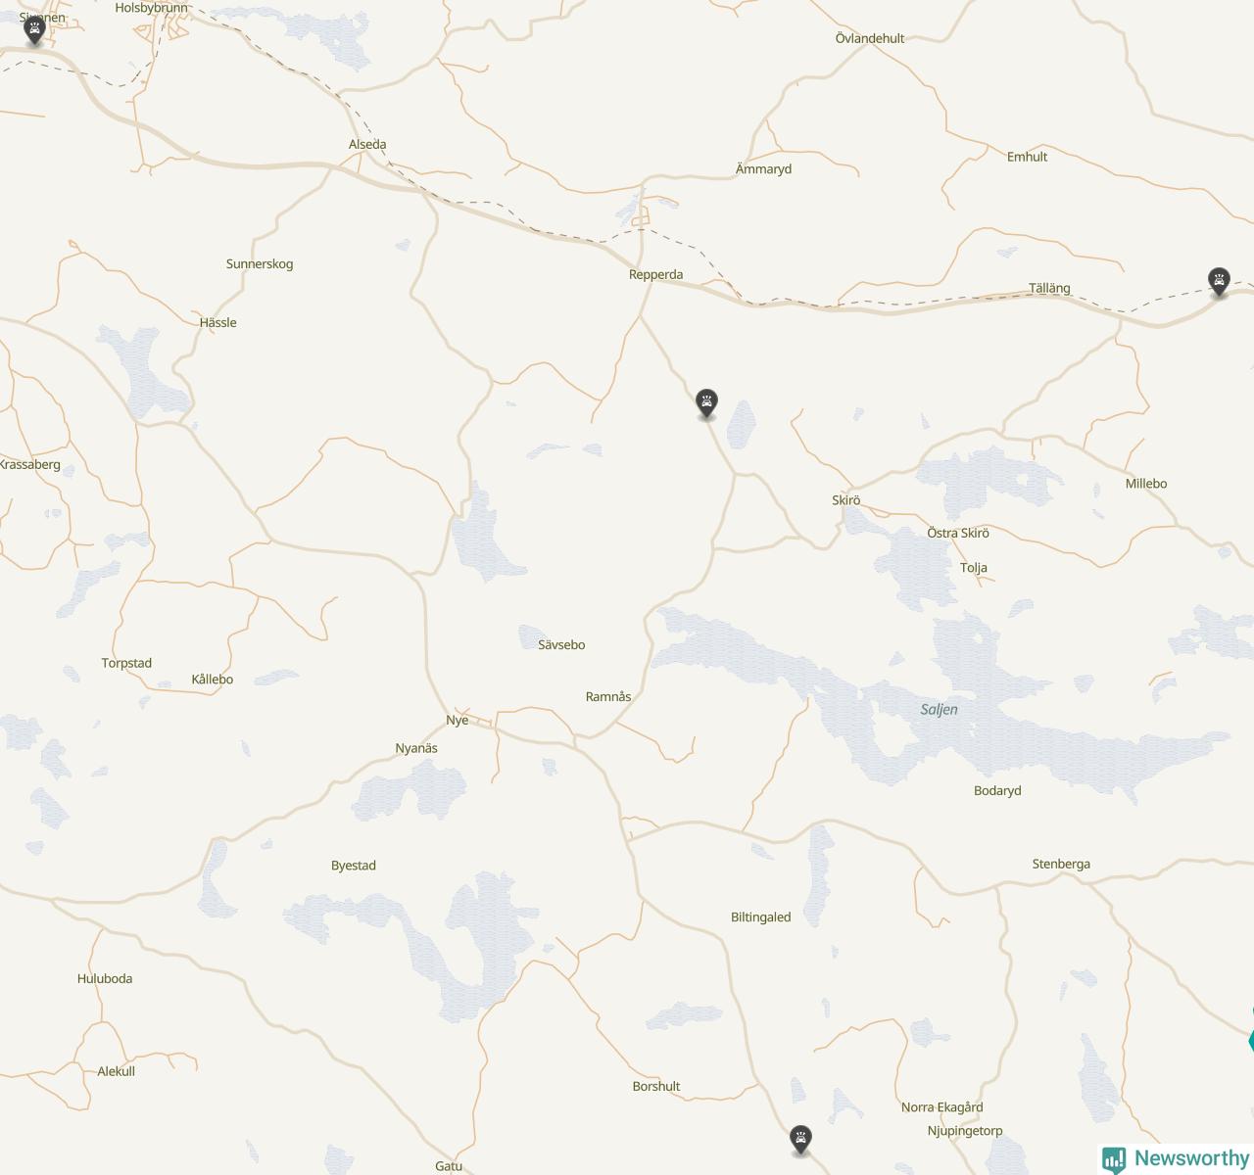Click the accident marker east of Tälläng
Screen dimensions: 1254x1175
point(1219,282)
